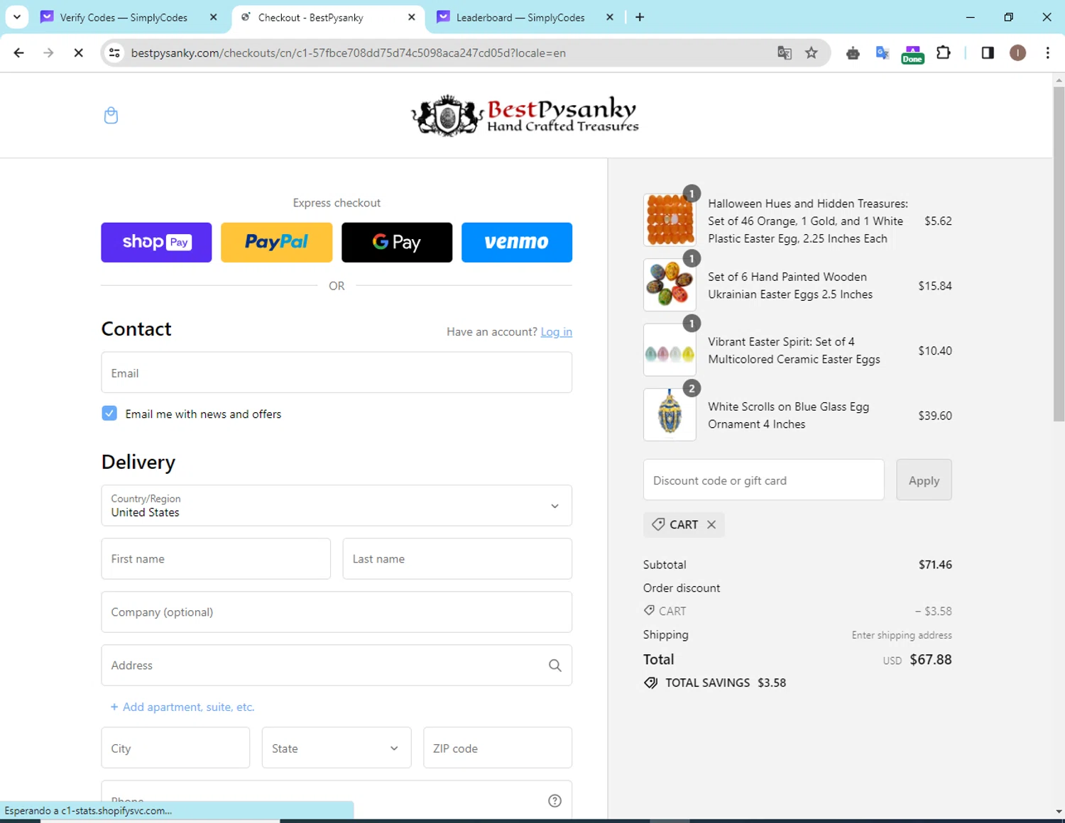1065x823 pixels.
Task: Stop page loading with X button
Action: coord(79,53)
